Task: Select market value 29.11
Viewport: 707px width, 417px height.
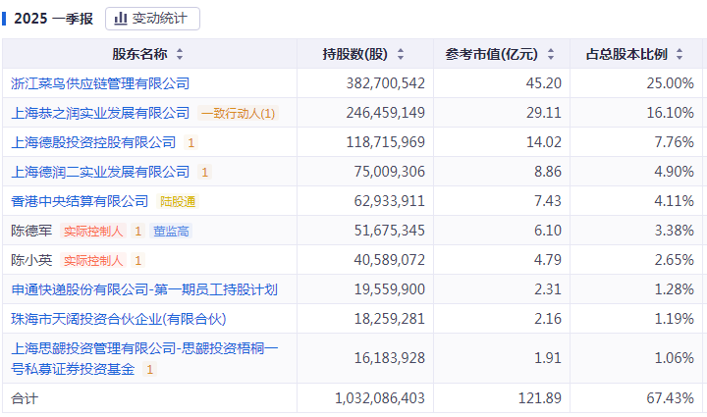Action: pos(544,113)
